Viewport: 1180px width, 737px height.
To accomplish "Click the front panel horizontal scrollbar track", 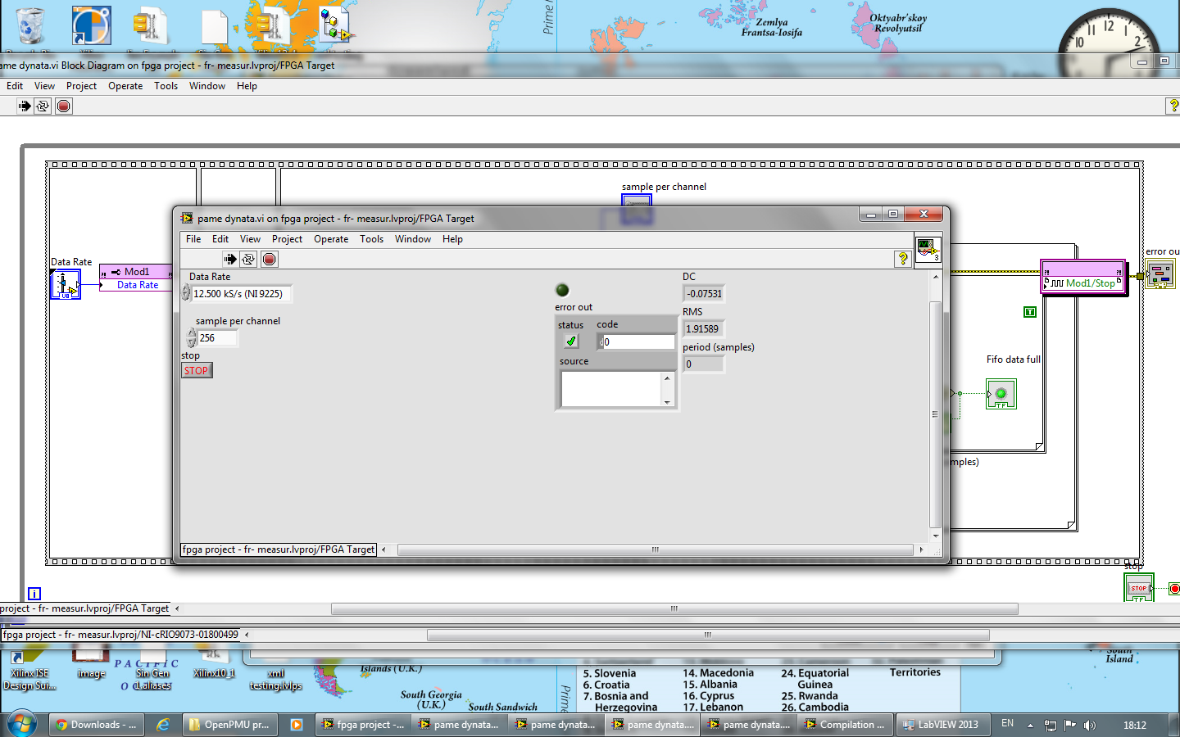I will pos(655,549).
